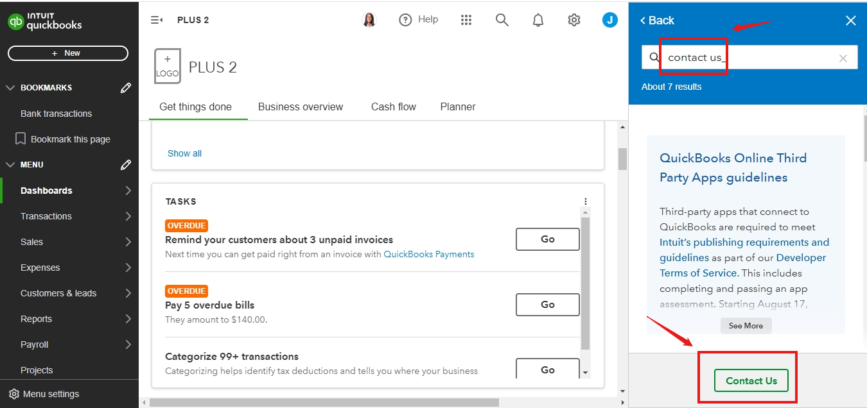867x408 pixels.
Task: Click Go for Pay 5 overdue bills
Action: pyautogui.click(x=548, y=305)
